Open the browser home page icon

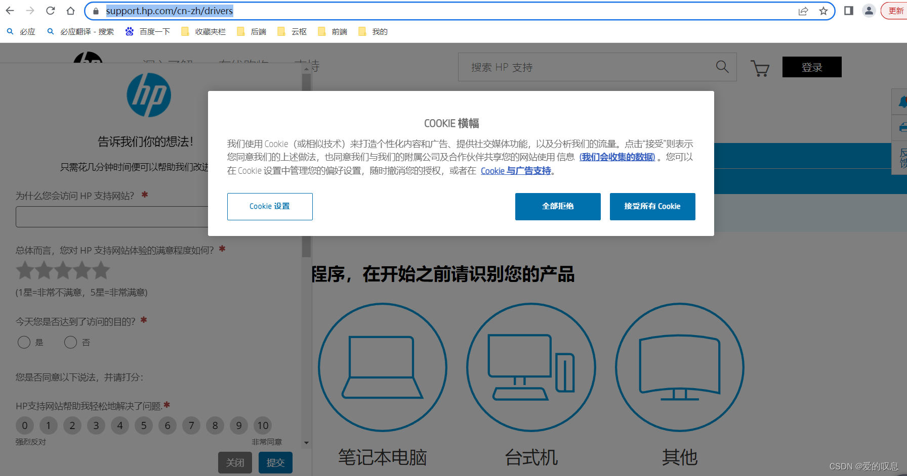point(71,11)
